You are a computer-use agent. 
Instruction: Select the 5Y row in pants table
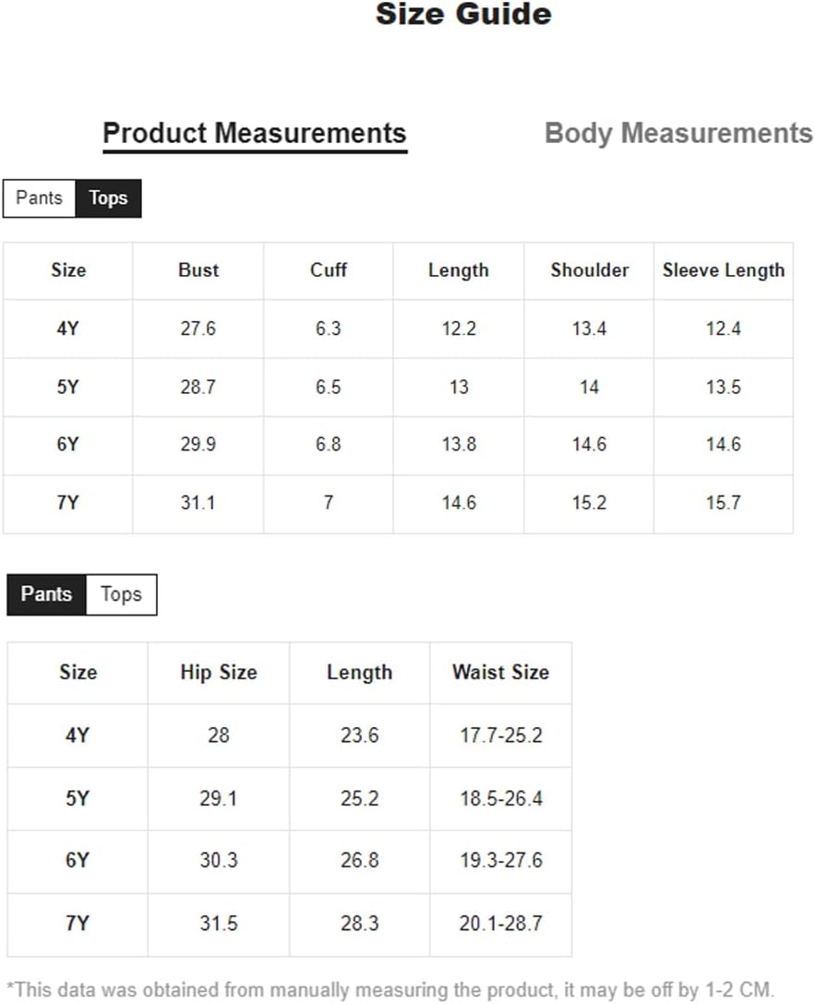290,798
